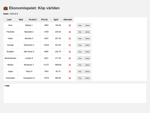Click the Jobba button for Beijing 1

[x=87, y=25]
